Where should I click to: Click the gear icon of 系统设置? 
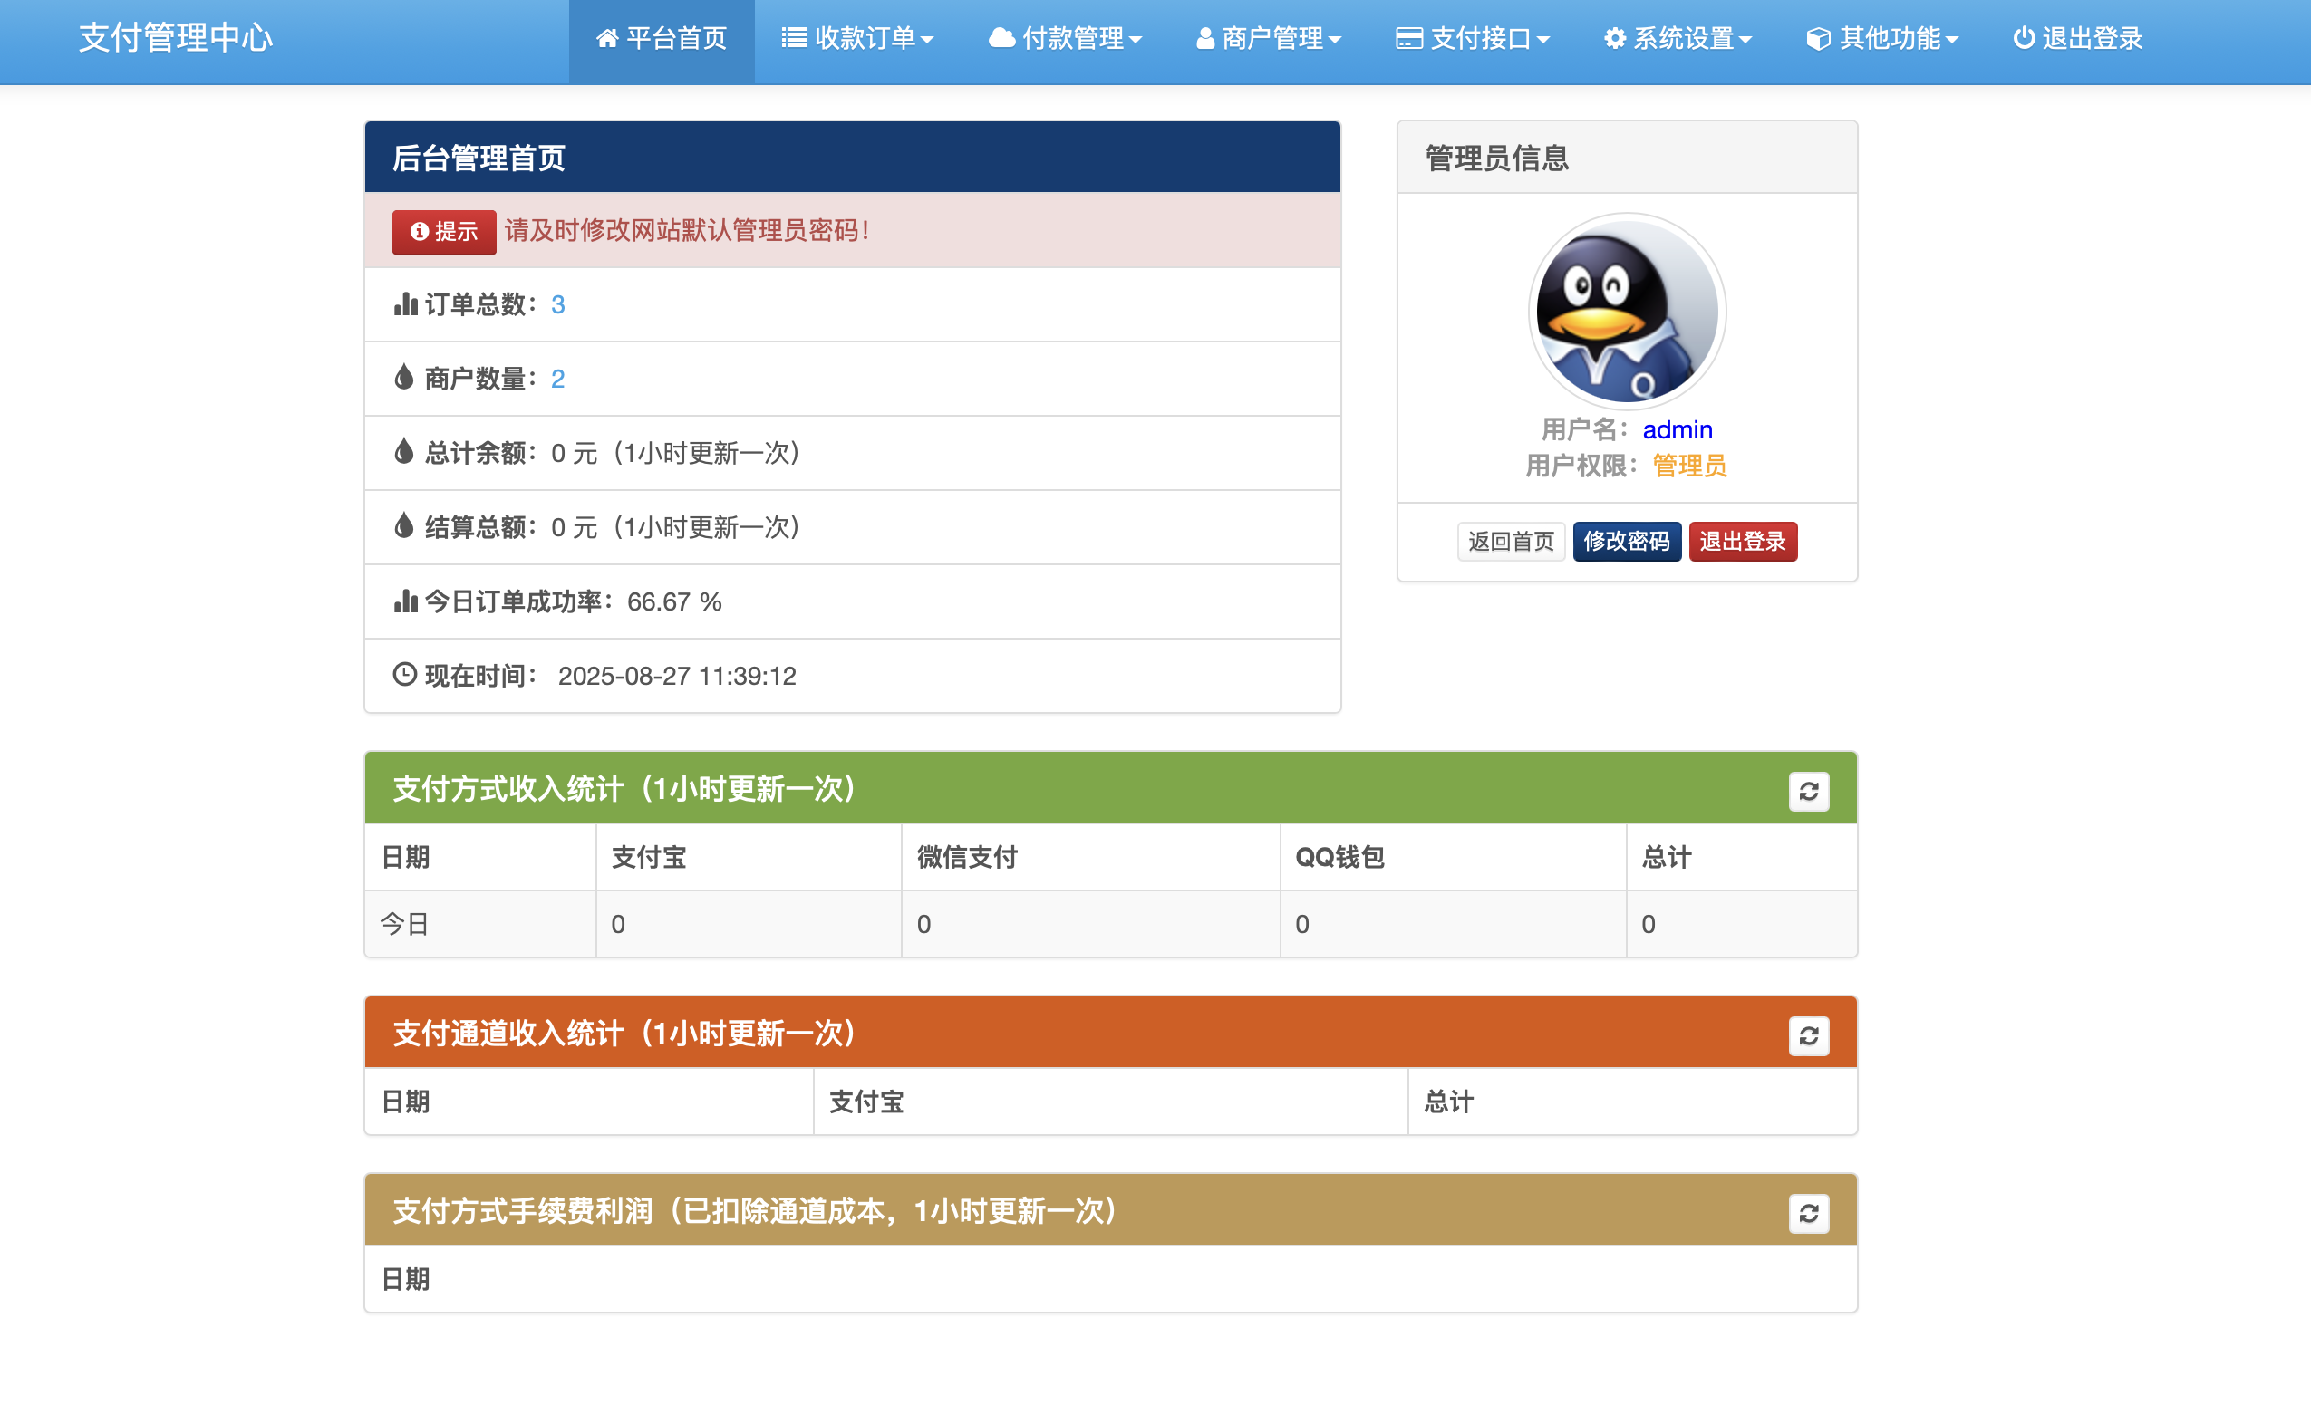tap(1615, 39)
